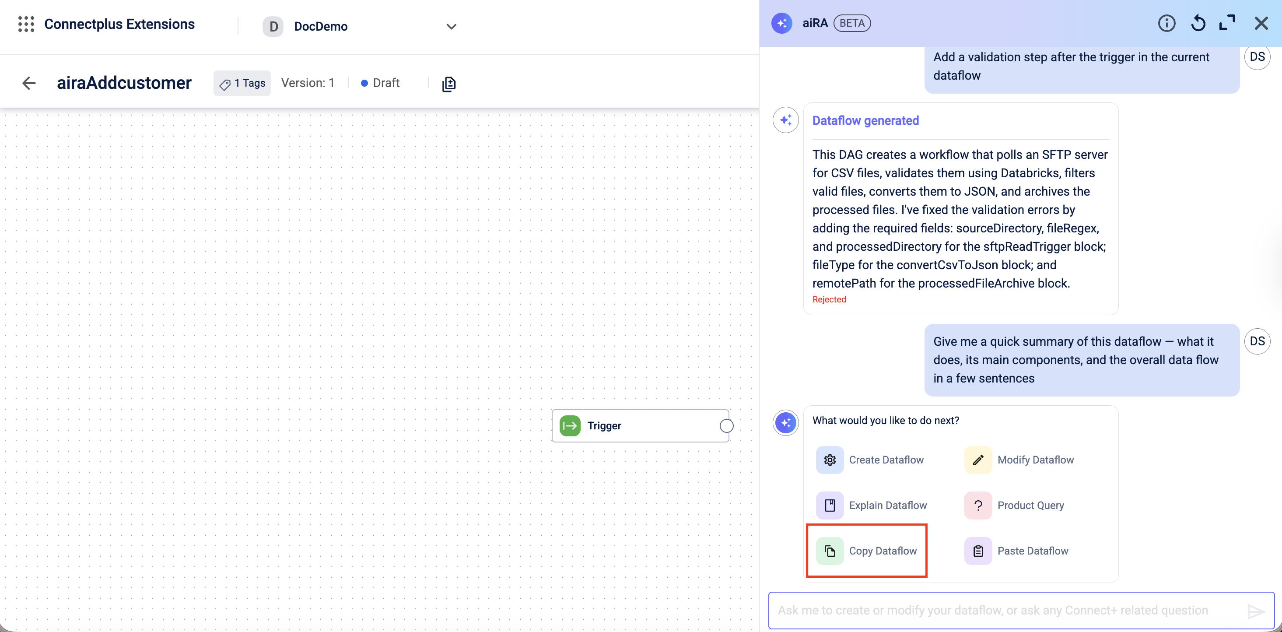Viewport: 1282px width, 632px height.
Task: Reset the aiRA chat with the refresh icon
Action: click(1198, 23)
